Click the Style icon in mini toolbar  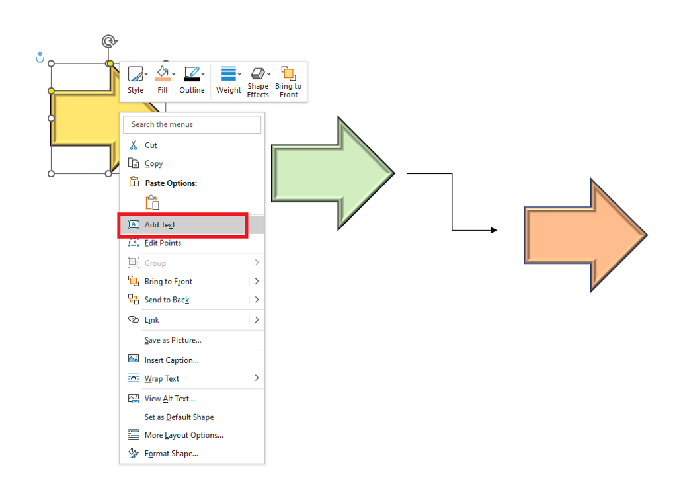[135, 74]
